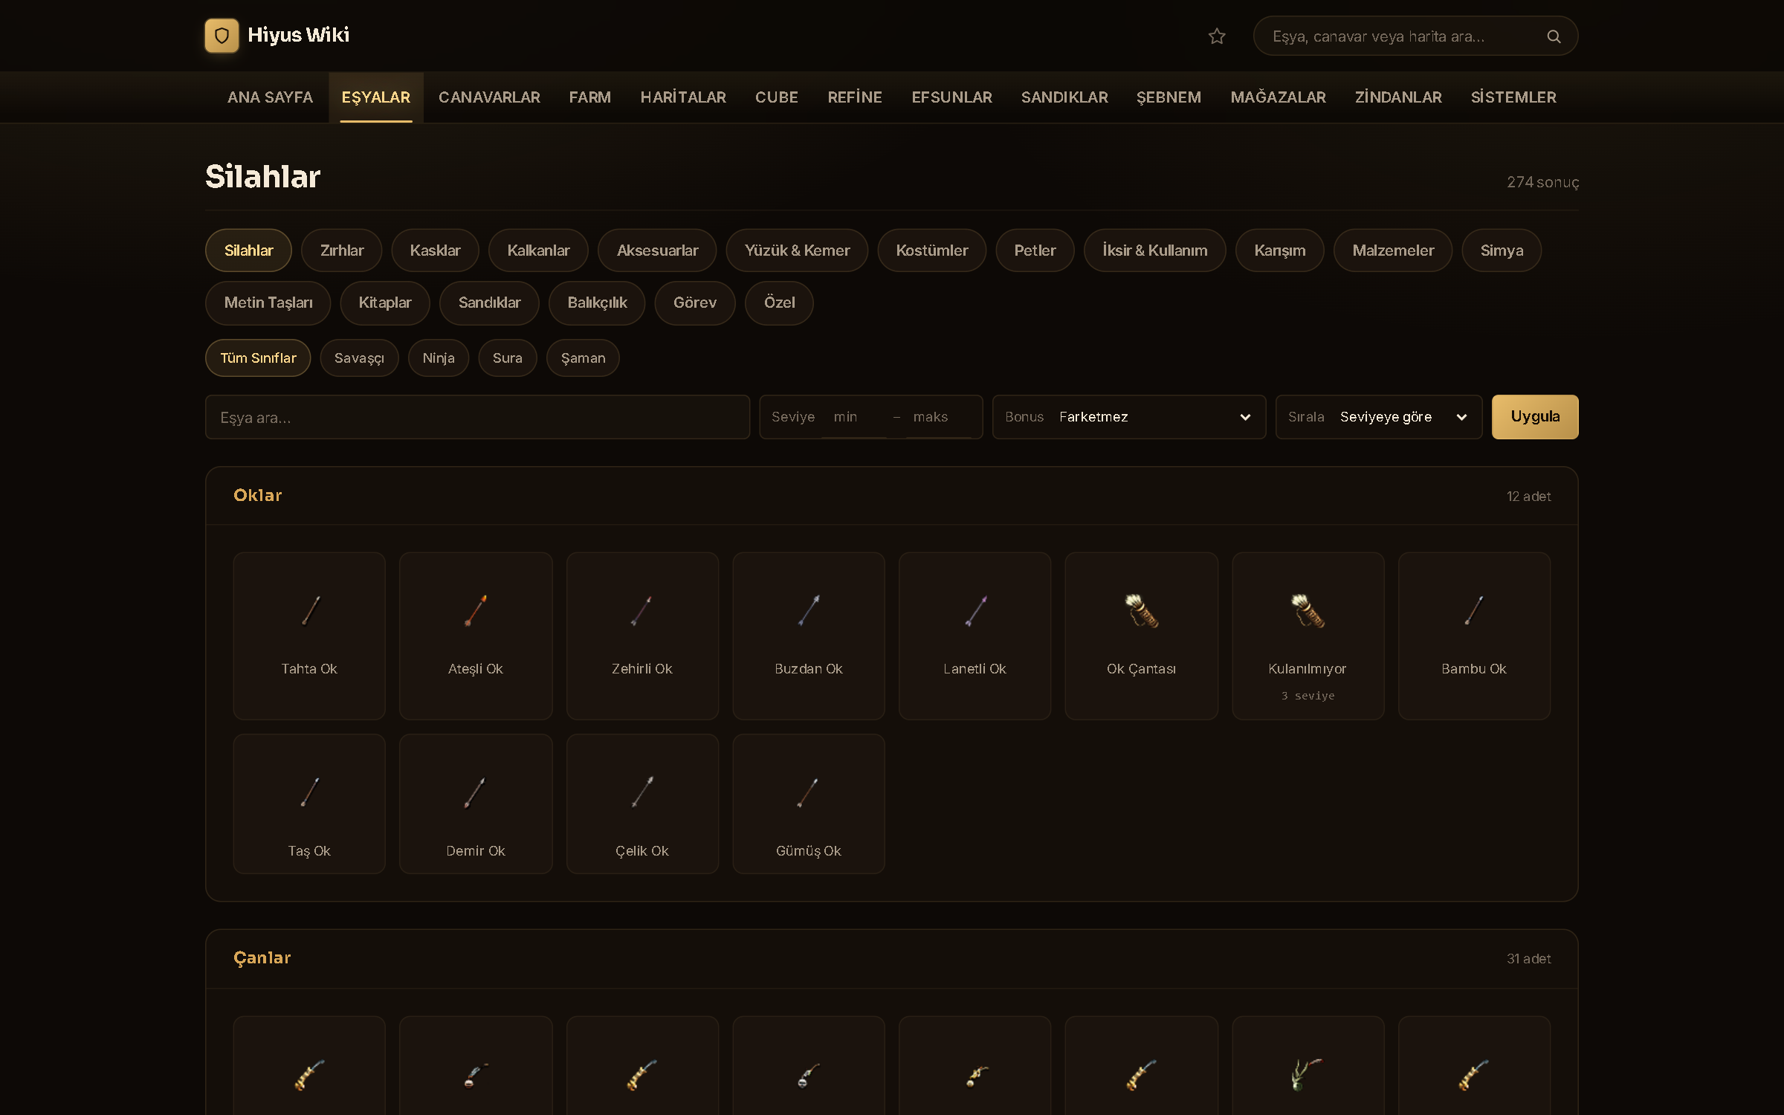Select the Silahlar category chip

(x=248, y=251)
